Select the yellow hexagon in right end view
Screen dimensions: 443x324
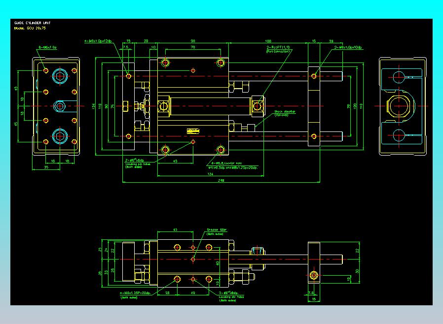click(399, 106)
